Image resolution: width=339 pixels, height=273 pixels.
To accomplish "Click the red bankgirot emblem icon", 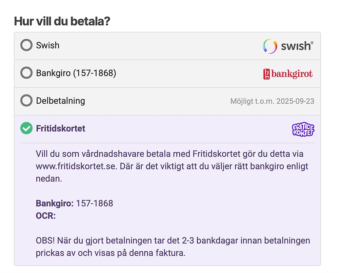I will point(267,74).
